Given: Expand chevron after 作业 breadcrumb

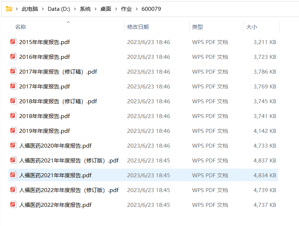Looking at the screenshot, I should coord(137,9).
